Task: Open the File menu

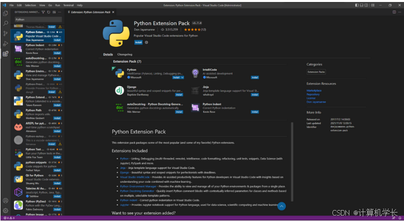Action: coord(11,5)
